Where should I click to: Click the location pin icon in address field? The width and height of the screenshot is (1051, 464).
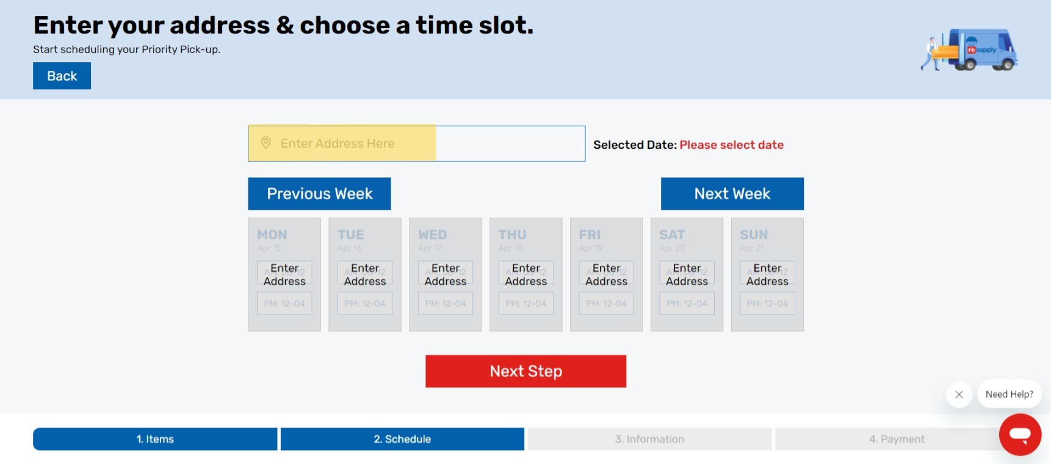(265, 143)
